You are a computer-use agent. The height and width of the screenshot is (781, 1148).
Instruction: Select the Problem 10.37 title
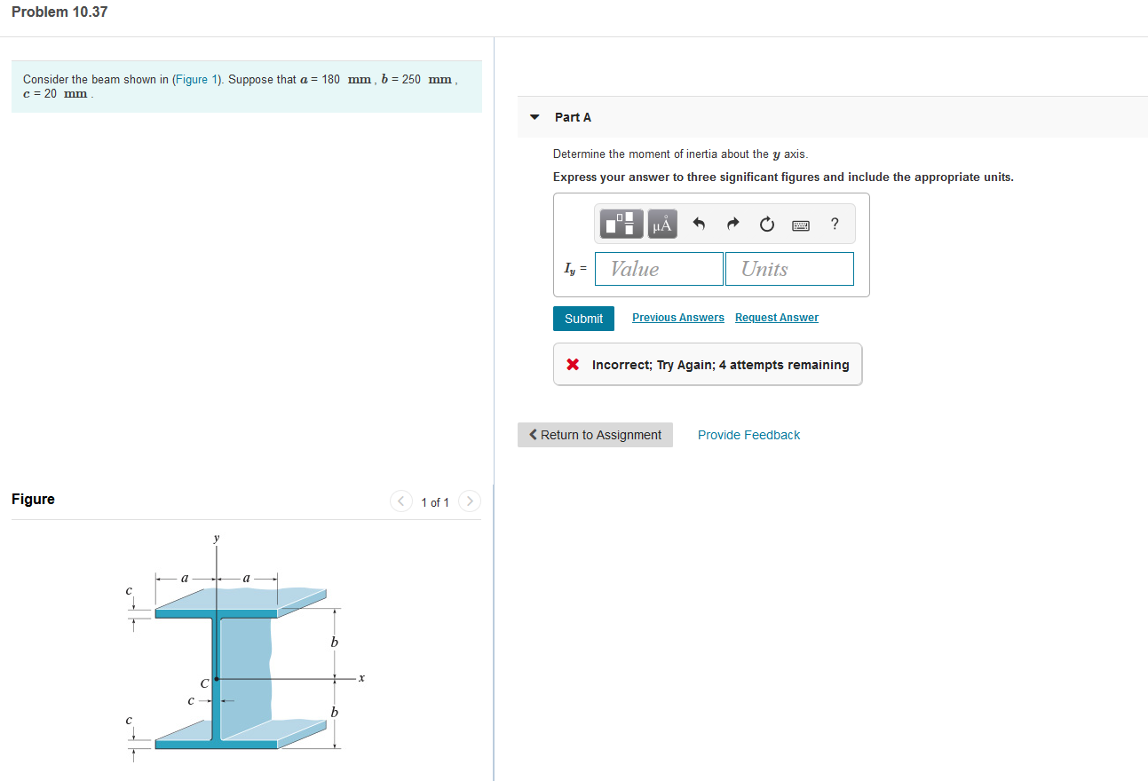pos(59,12)
